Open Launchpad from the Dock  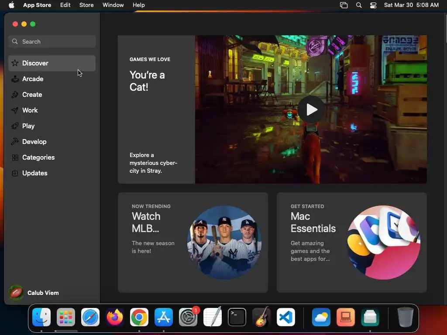pyautogui.click(x=66, y=317)
